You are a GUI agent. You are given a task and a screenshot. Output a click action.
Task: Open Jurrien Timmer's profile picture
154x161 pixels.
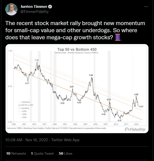[11, 9]
